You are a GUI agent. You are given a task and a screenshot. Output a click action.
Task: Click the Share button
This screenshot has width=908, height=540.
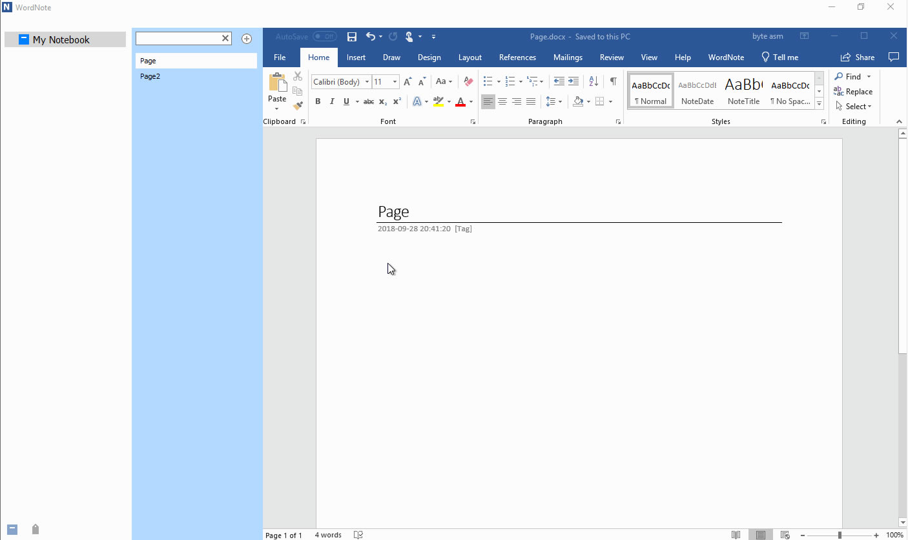[858, 57]
